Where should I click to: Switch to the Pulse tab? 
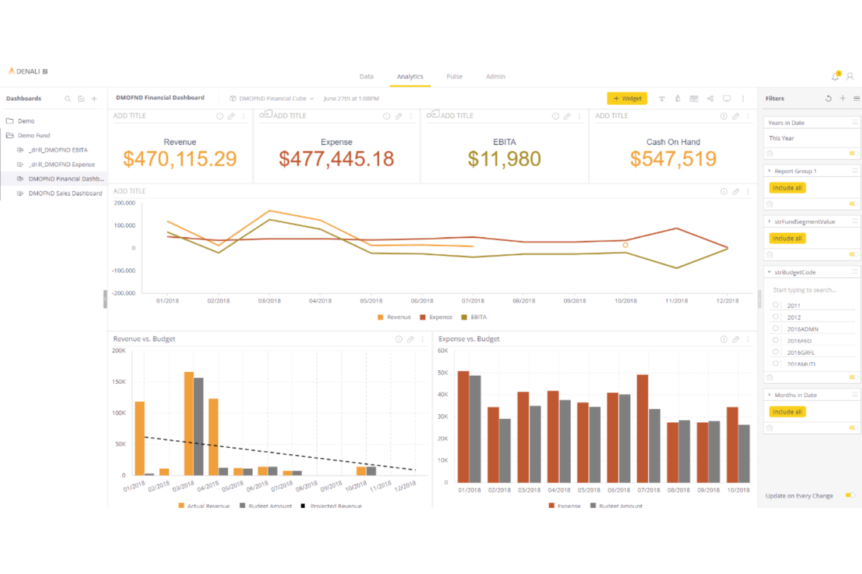coord(454,76)
